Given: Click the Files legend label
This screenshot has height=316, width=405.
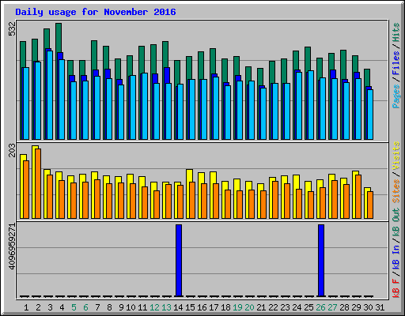Looking at the screenshot, I should (396, 63).
